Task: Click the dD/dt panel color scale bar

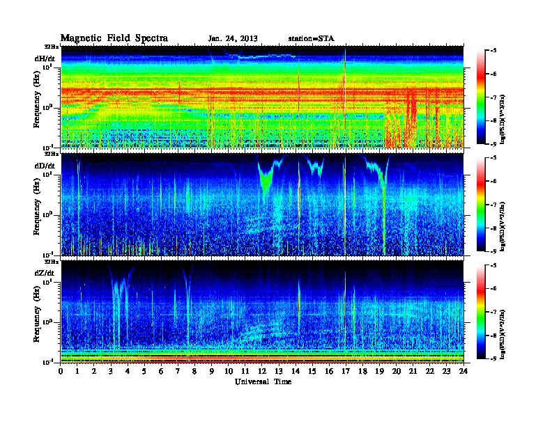Action: coord(481,205)
